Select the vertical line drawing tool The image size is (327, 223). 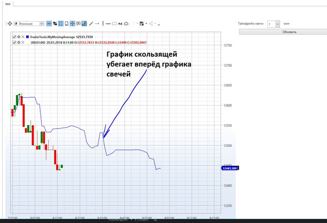103,24
